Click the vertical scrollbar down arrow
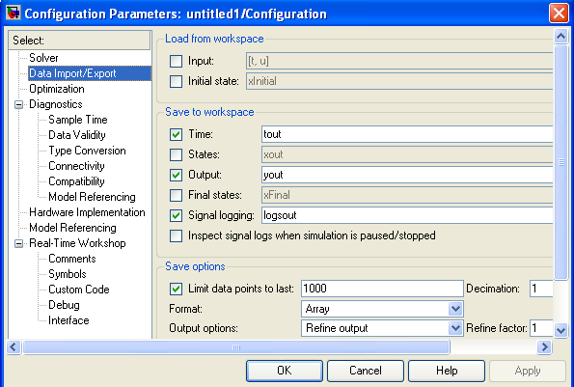The width and height of the screenshot is (574, 387). (x=560, y=330)
